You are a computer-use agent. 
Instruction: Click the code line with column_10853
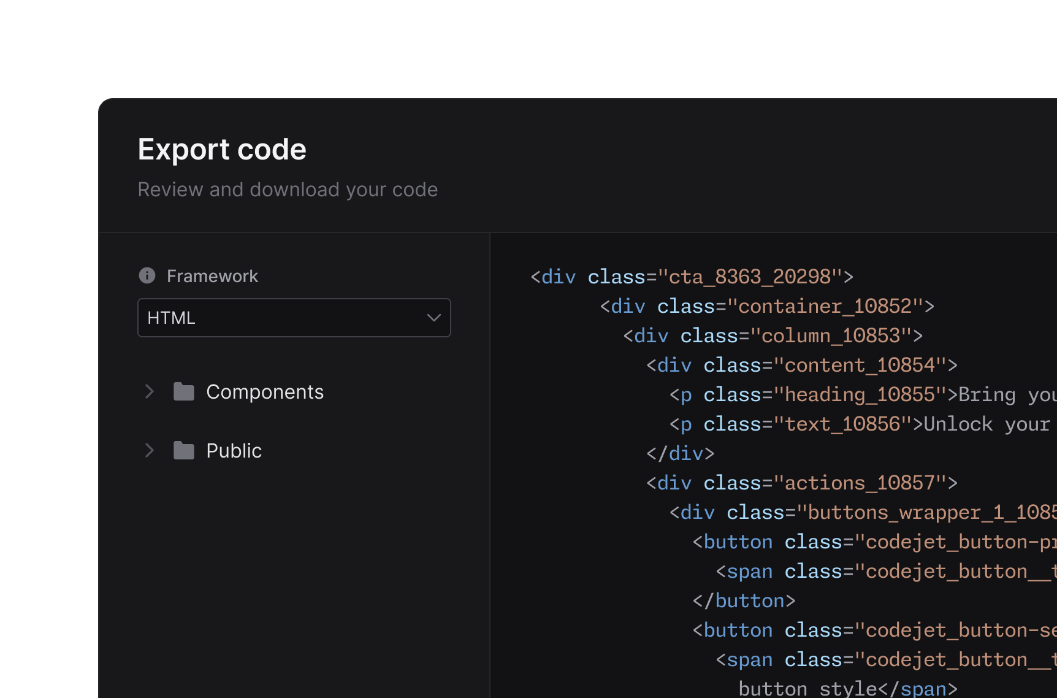[773, 336]
